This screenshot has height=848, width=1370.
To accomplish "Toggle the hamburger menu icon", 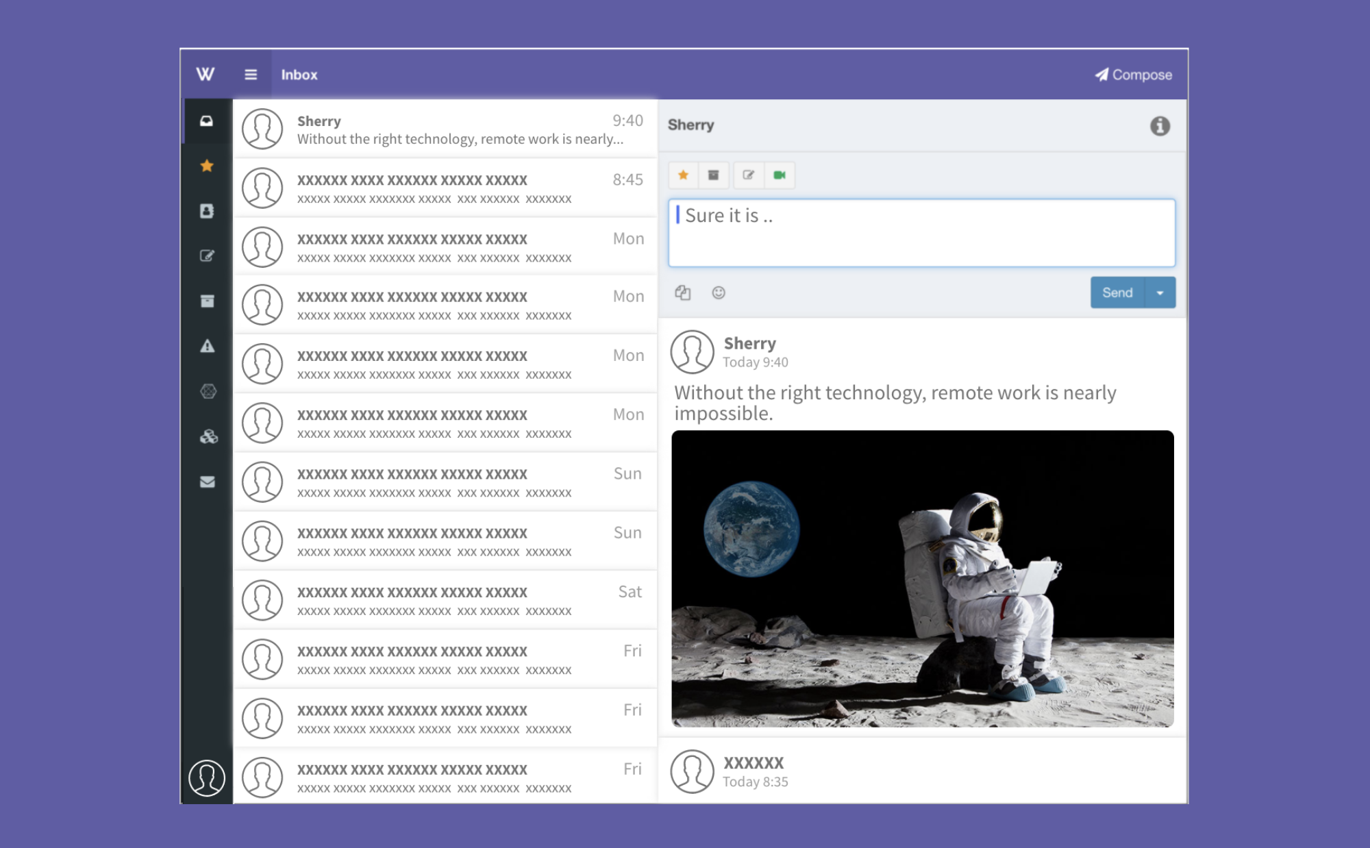I will click(251, 74).
